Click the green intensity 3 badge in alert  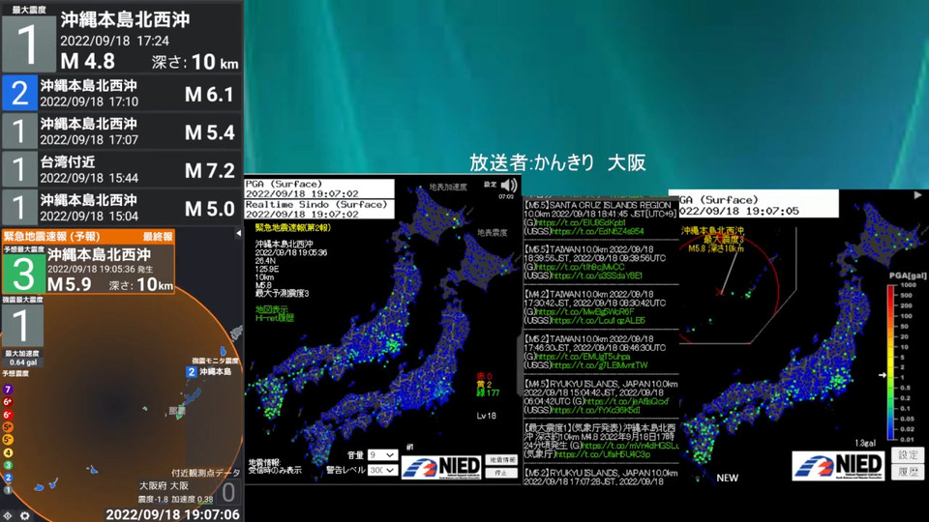[x=23, y=274]
